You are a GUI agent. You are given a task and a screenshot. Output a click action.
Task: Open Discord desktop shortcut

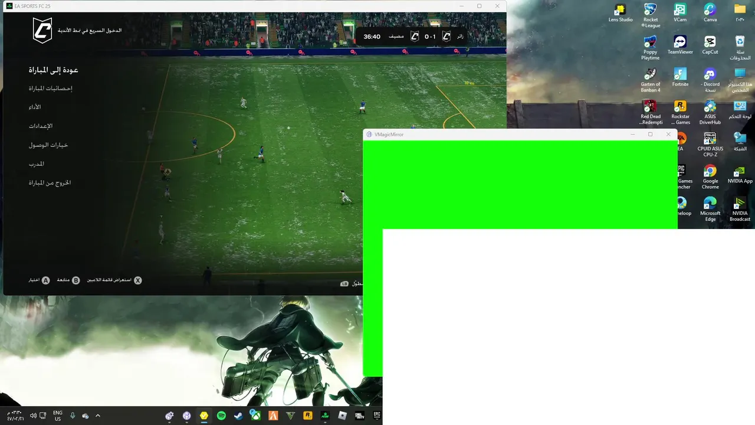pos(710,80)
